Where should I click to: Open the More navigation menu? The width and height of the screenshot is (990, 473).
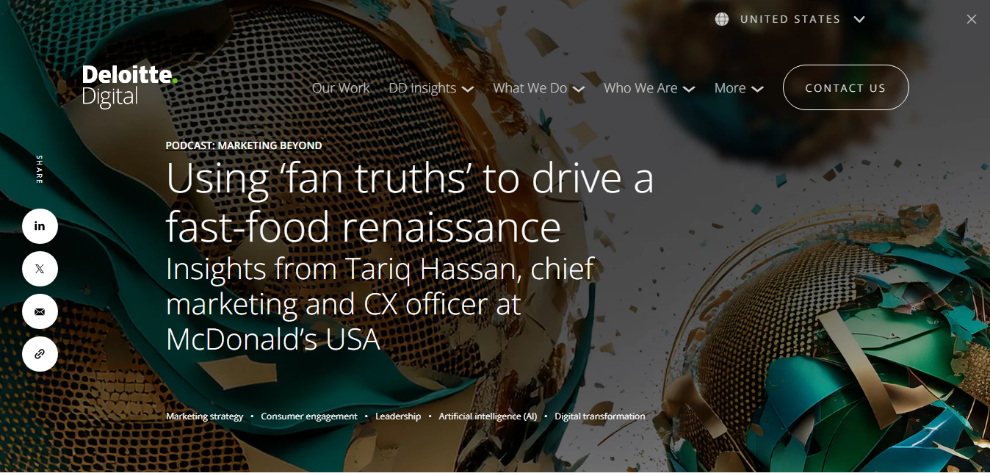pyautogui.click(x=739, y=88)
